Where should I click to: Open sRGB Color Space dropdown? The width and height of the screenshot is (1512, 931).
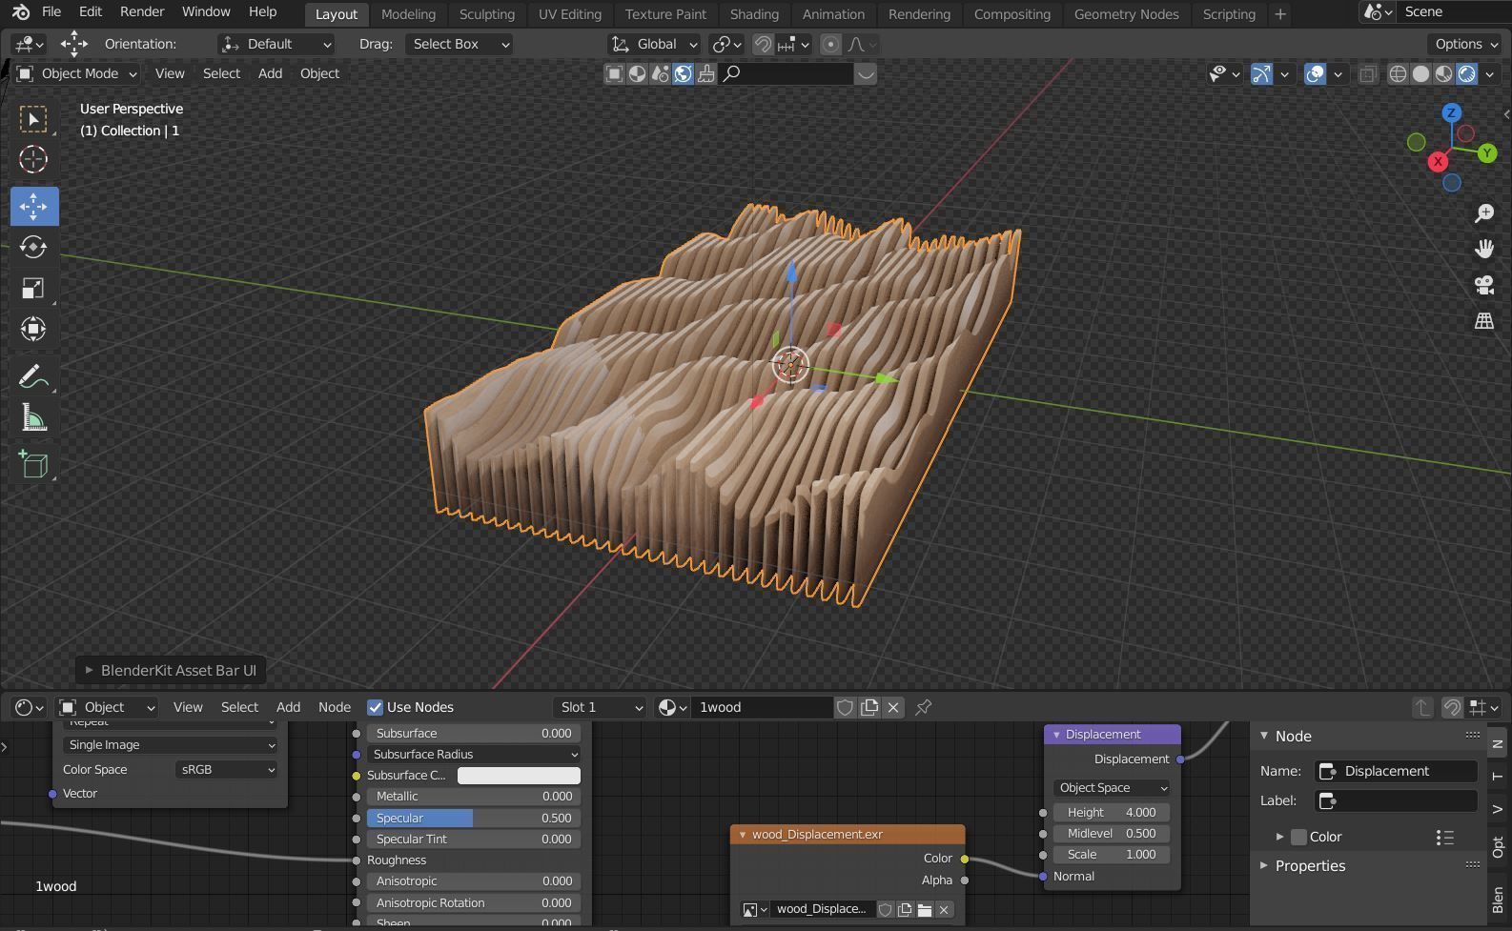[227, 770]
